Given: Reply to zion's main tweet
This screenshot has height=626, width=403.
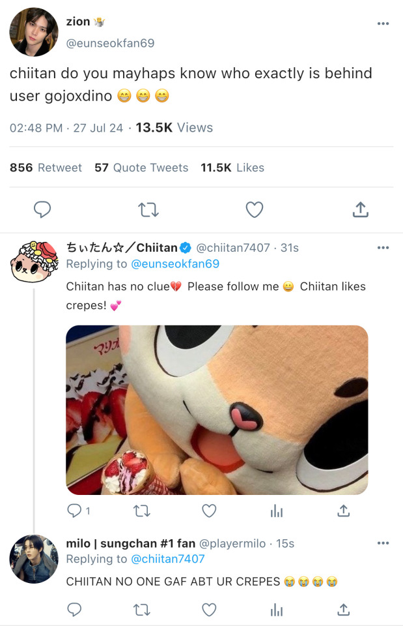Looking at the screenshot, I should pyautogui.click(x=42, y=209).
